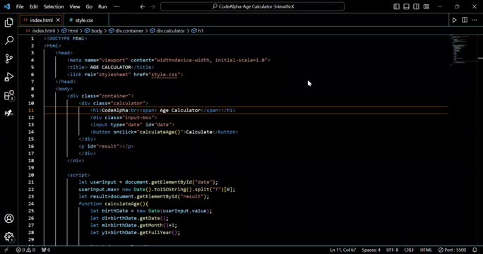Image resolution: width=483 pixels, height=254 pixels.
Task: Click the ports indicator showing 0
Action: pos(46,250)
